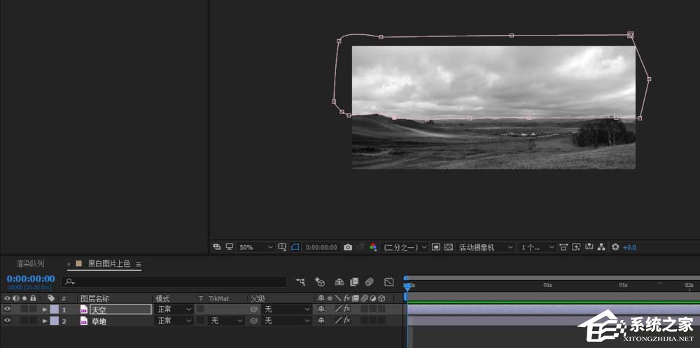Switch to the 渲染队列 tab
The width and height of the screenshot is (700, 348).
[x=30, y=264]
